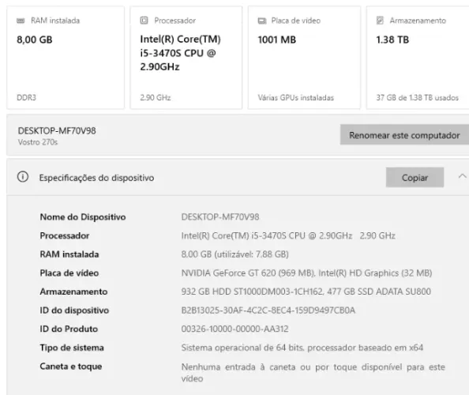Click the RAM instalada memory icon
This screenshot has width=469, height=395.
click(21, 21)
